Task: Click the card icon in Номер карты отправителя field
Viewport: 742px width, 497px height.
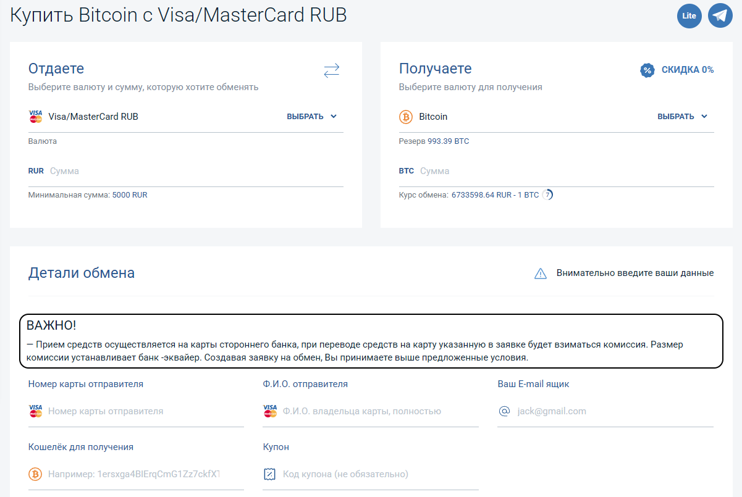Action: click(35, 411)
